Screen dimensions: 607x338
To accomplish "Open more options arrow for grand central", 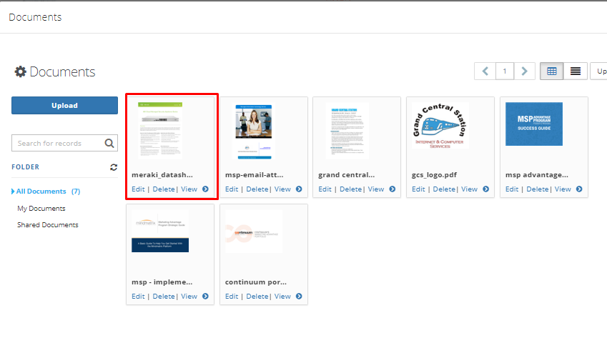I will click(x=393, y=189).
